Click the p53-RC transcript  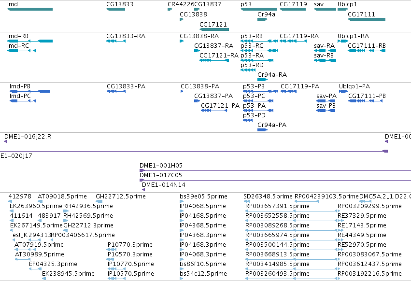pyautogui.click(x=259, y=51)
